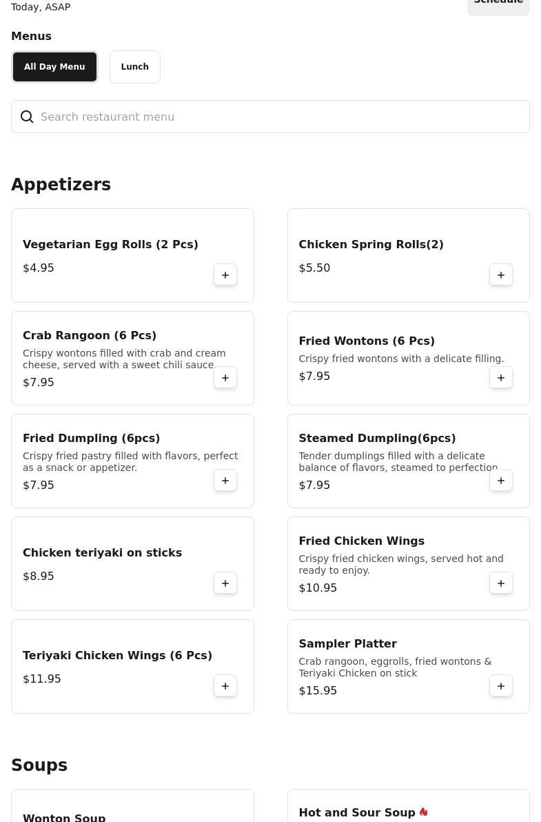Add Fried Dumpling to the order
541x822 pixels.
point(225,481)
